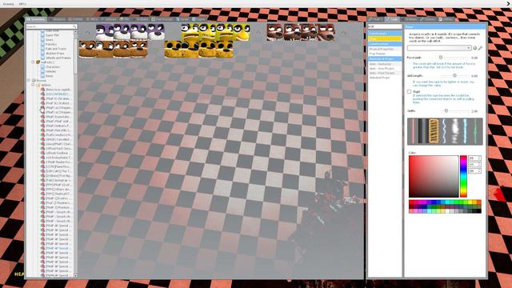Click the blue value stepper arrows

(479, 170)
